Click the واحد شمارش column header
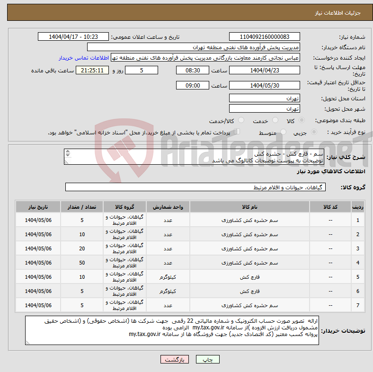Viewport: 373px width, 372px height. pos(168,207)
